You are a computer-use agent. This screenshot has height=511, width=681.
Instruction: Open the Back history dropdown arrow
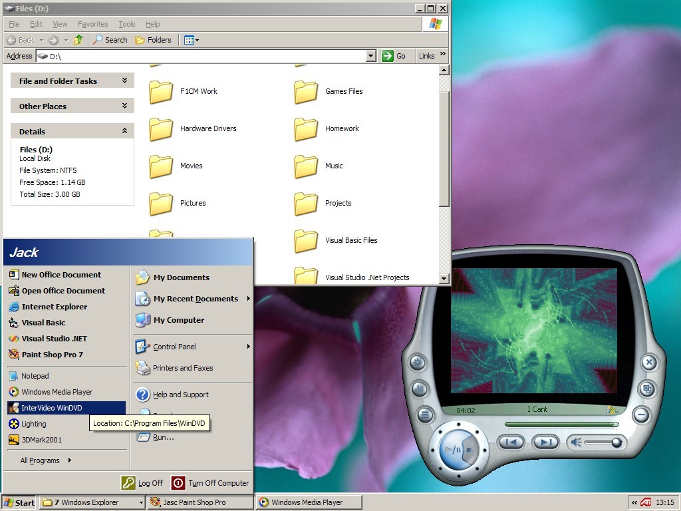[42, 40]
